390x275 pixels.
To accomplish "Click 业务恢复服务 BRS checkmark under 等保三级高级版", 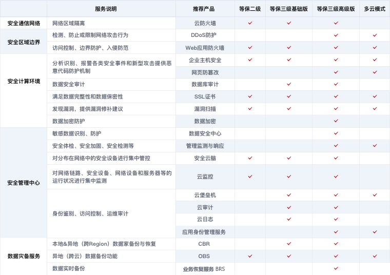I will pos(336,268).
